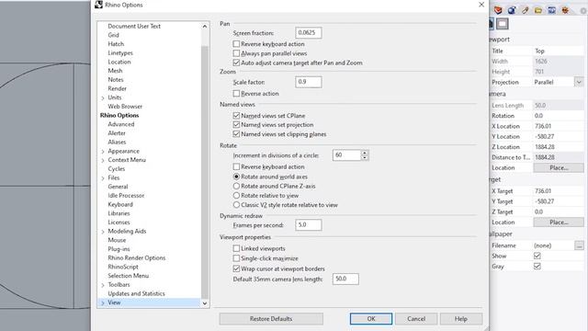Click the Cancel button
This screenshot has height=331, width=588.
point(416,319)
